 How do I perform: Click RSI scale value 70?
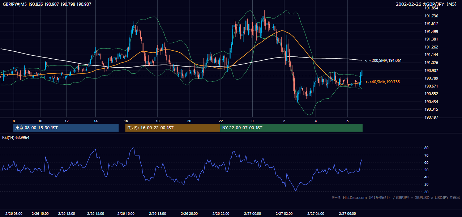426,155
